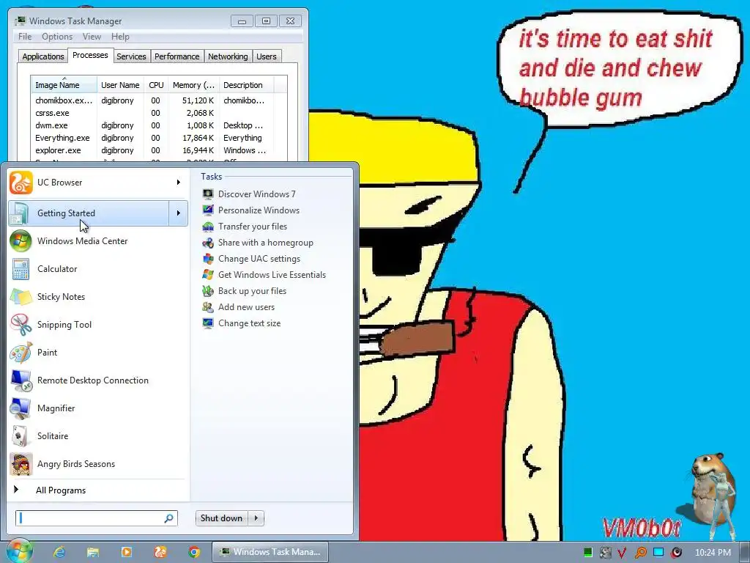Sort by User Name column header
Image resolution: width=750 pixels, height=563 pixels.
tap(121, 85)
